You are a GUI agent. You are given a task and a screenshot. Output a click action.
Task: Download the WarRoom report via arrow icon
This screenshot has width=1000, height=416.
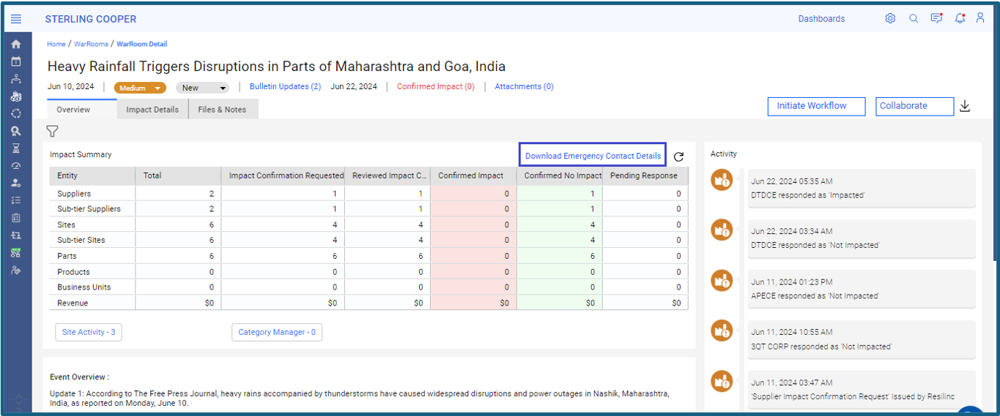pos(965,107)
